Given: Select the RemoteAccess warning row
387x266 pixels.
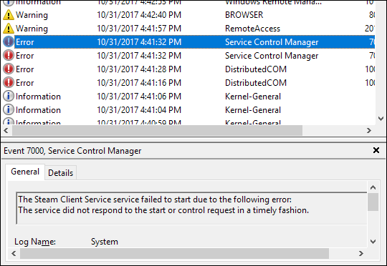Looking at the screenshot, I should pos(188,29).
